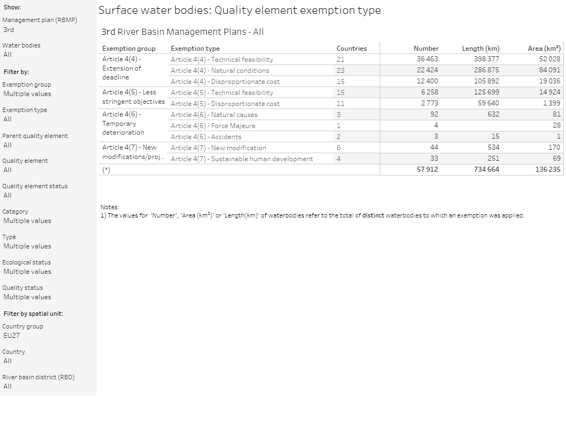Click the Exemption group column header
The height and width of the screenshot is (424, 566).
[x=129, y=49]
